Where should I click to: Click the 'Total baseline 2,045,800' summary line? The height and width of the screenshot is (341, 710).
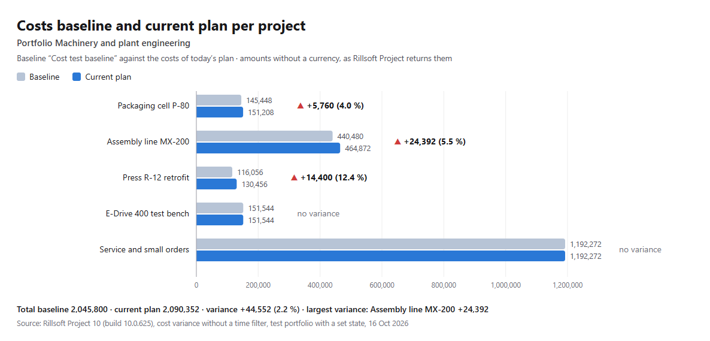pyautogui.click(x=253, y=310)
